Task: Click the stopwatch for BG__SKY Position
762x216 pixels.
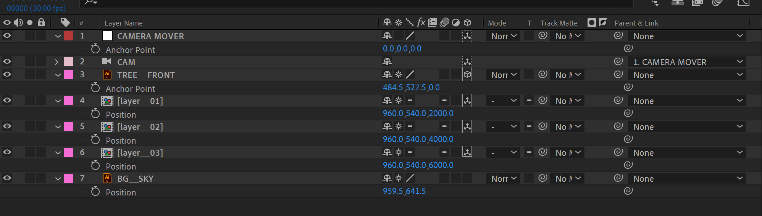Action: [95, 192]
